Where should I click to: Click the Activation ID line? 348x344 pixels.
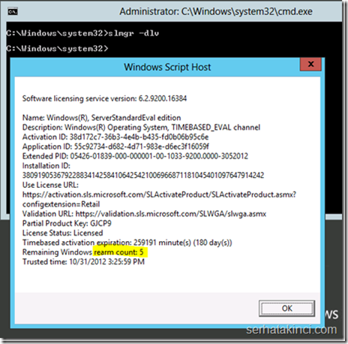pos(115,137)
